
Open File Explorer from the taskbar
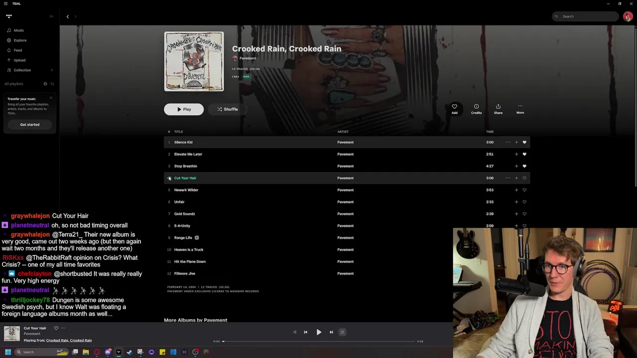coord(86,352)
